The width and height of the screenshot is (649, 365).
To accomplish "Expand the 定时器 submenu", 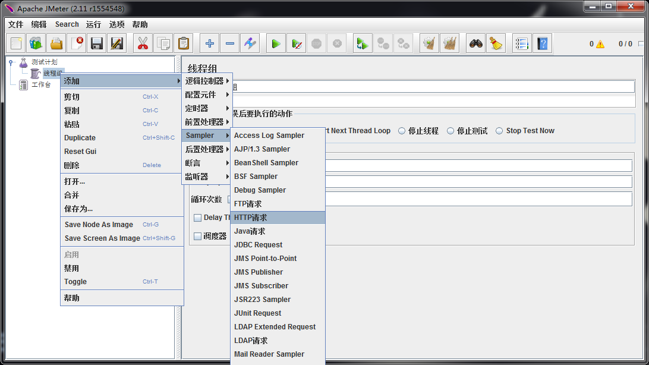I will pyautogui.click(x=207, y=108).
